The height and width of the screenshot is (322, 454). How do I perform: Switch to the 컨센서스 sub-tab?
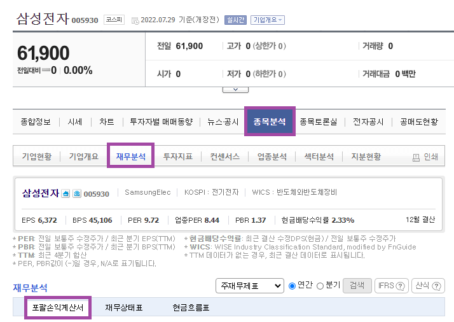[225, 157]
